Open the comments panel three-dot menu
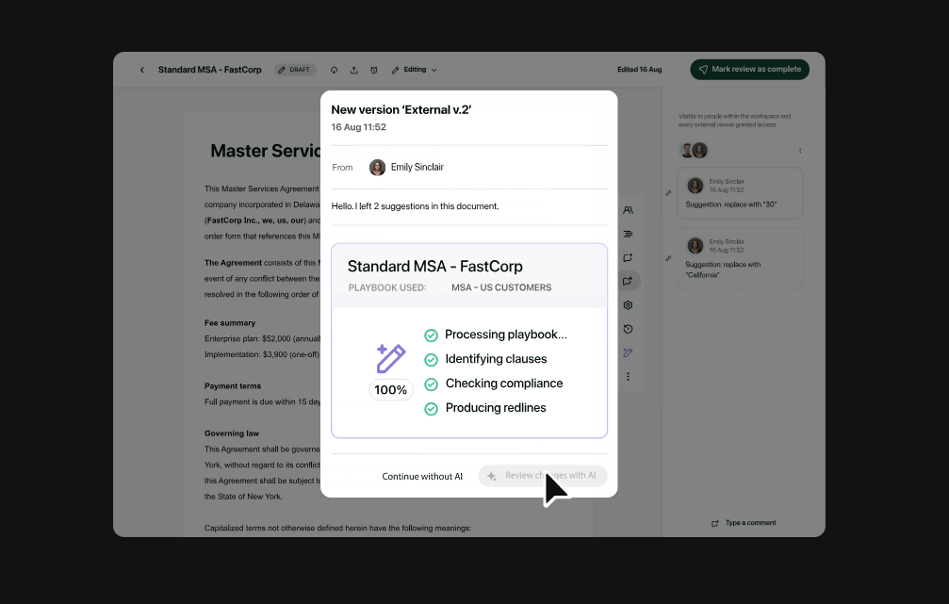This screenshot has height=604, width=949. coord(800,150)
